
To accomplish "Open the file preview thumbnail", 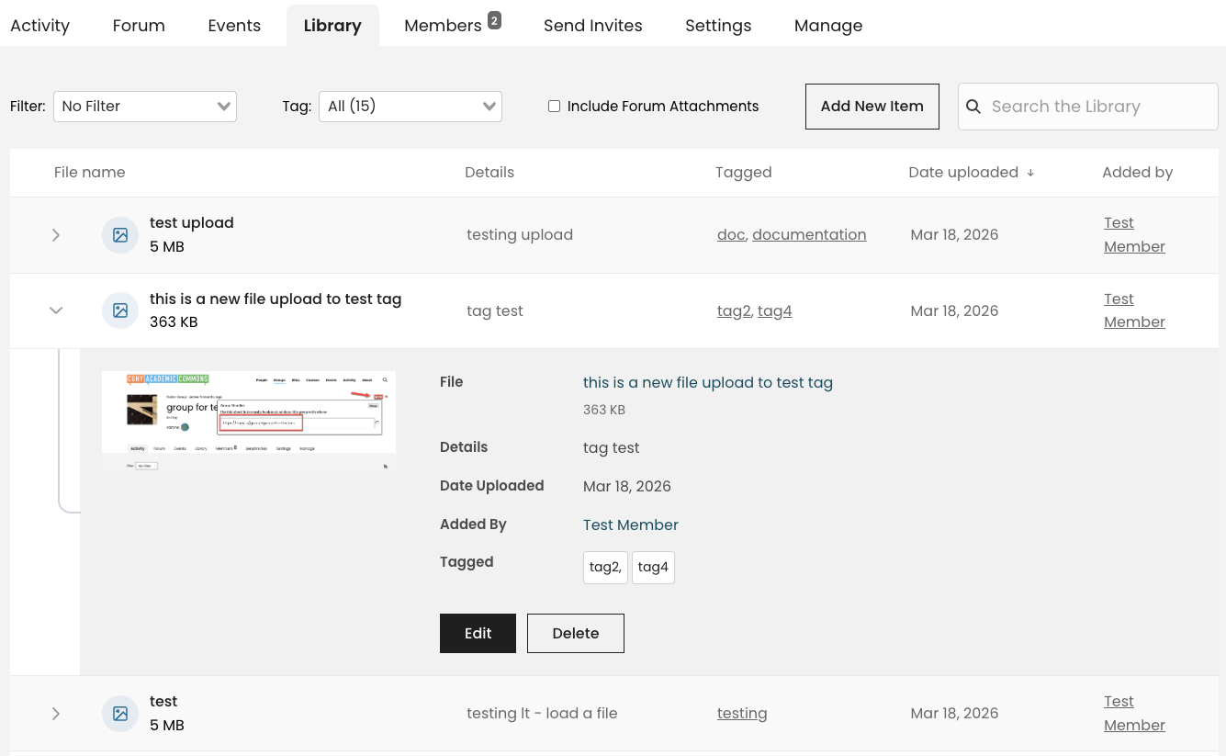I will coord(249,422).
